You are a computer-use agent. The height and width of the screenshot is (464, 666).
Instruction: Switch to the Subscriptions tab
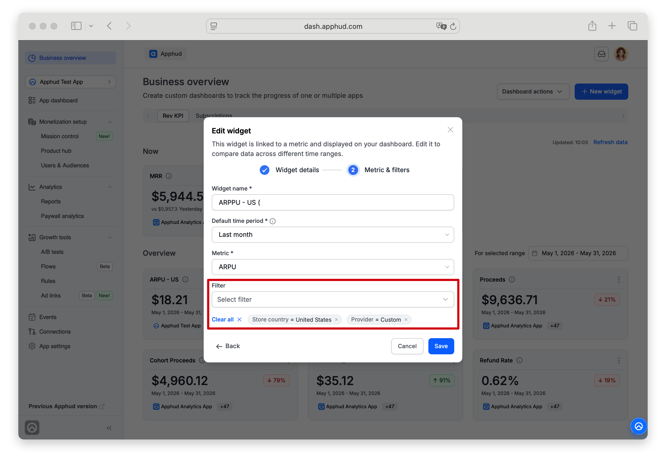(214, 116)
